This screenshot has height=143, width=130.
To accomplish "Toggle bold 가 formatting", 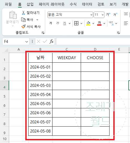I will tap(51, 23).
